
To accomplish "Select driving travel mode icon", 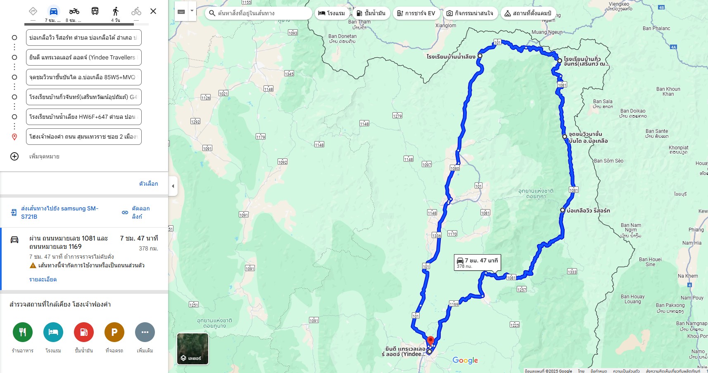I will pyautogui.click(x=53, y=11).
